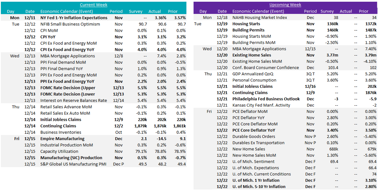Click the Housing Starts survey value 1360k
The image size is (378, 191).
[x=332, y=24]
